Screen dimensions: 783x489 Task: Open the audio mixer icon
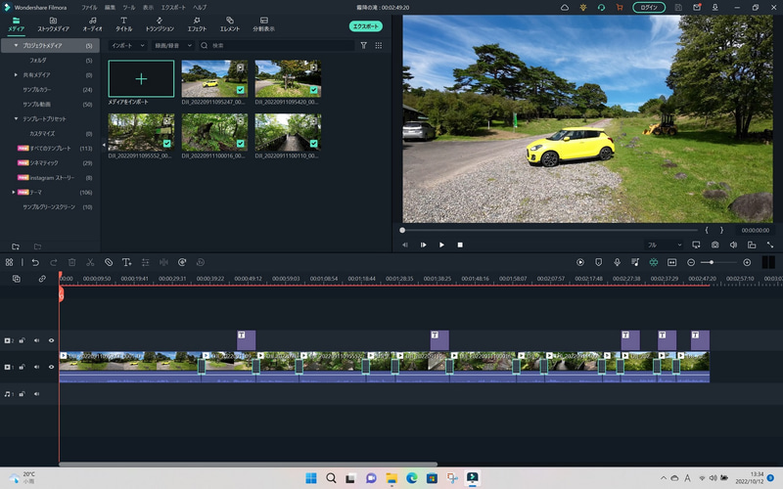(635, 262)
